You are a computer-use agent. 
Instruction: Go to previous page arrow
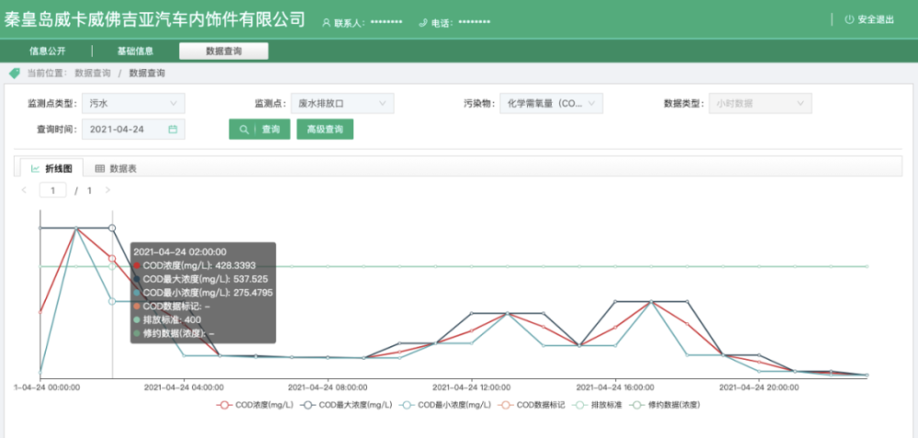point(25,190)
